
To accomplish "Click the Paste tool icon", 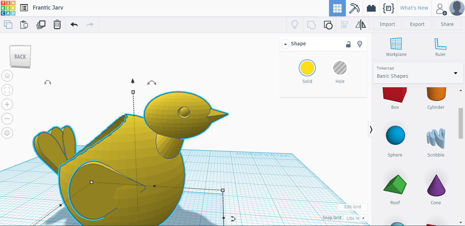I will point(24,25).
